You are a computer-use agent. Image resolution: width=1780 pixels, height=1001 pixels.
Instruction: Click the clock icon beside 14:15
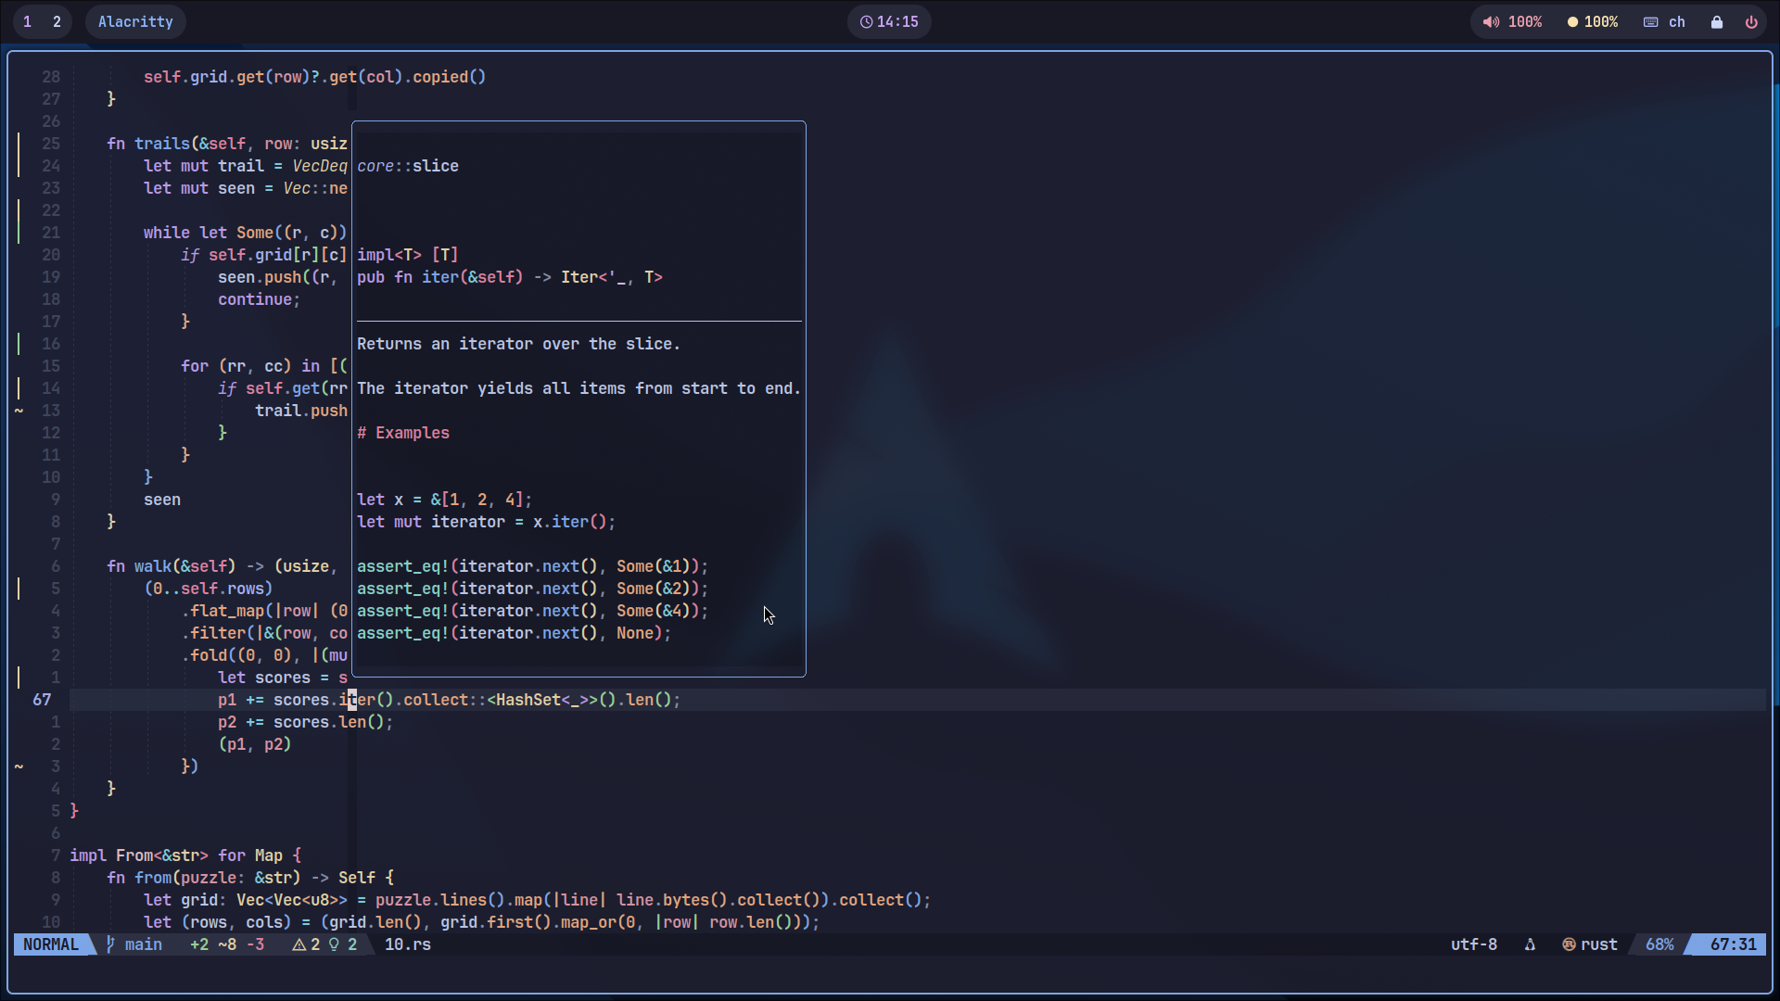(866, 22)
